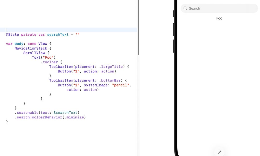Screen dimensions: 260x156
Task: Tap the pencil button in the preview's bottom bar
Action: (219, 152)
